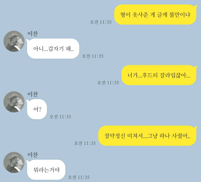
Task: Click the timestamp next to the '어?' bubble
Action: point(60,117)
